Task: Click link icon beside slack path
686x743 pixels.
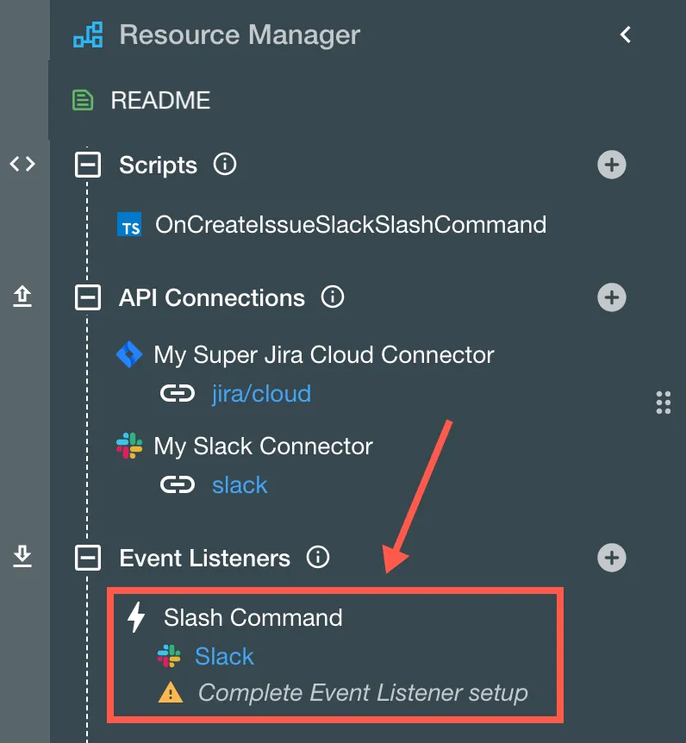Action: click(x=178, y=484)
